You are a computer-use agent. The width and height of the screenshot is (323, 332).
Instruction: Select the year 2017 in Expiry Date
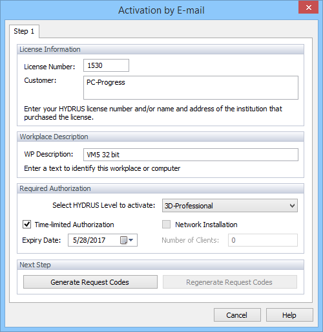[x=98, y=240]
